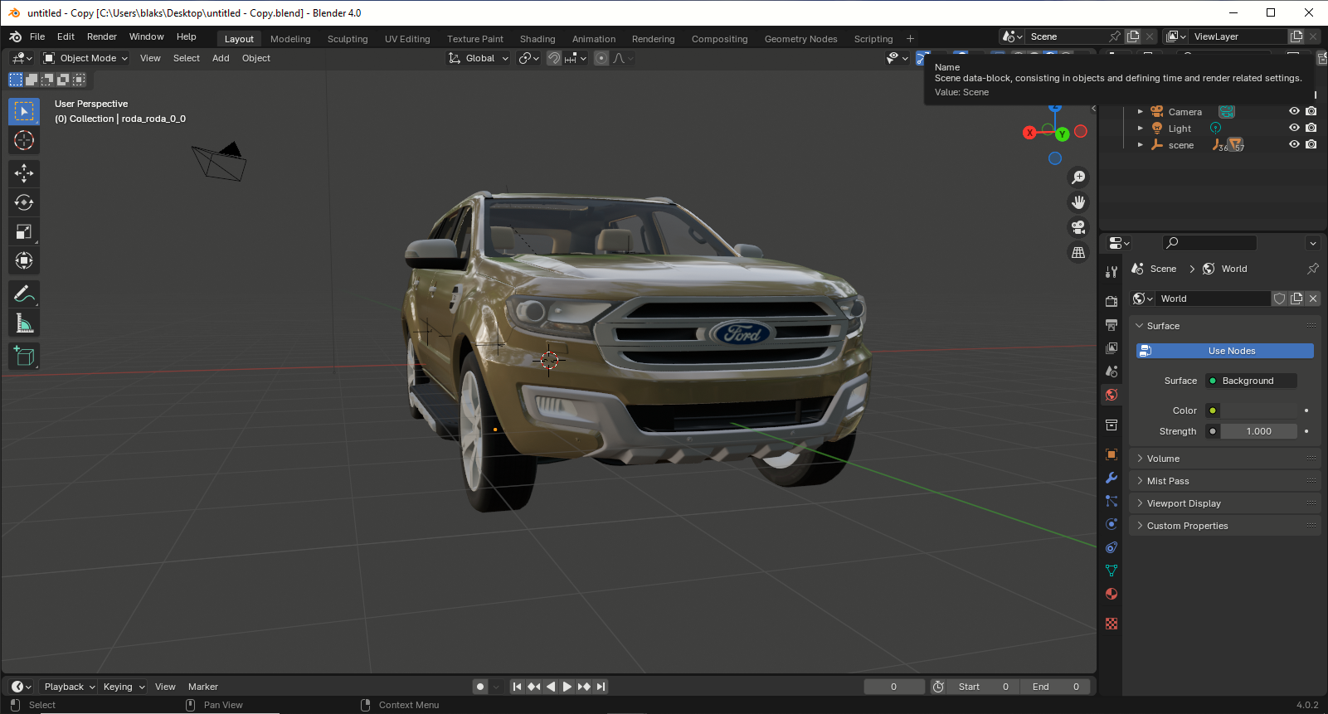Open the Object properties tab
This screenshot has height=714, width=1328.
click(x=1112, y=454)
